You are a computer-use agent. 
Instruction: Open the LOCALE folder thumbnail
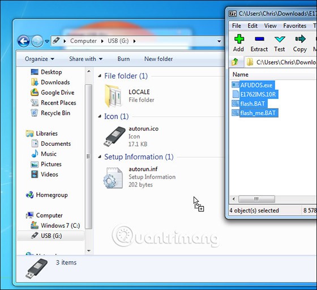(113, 96)
